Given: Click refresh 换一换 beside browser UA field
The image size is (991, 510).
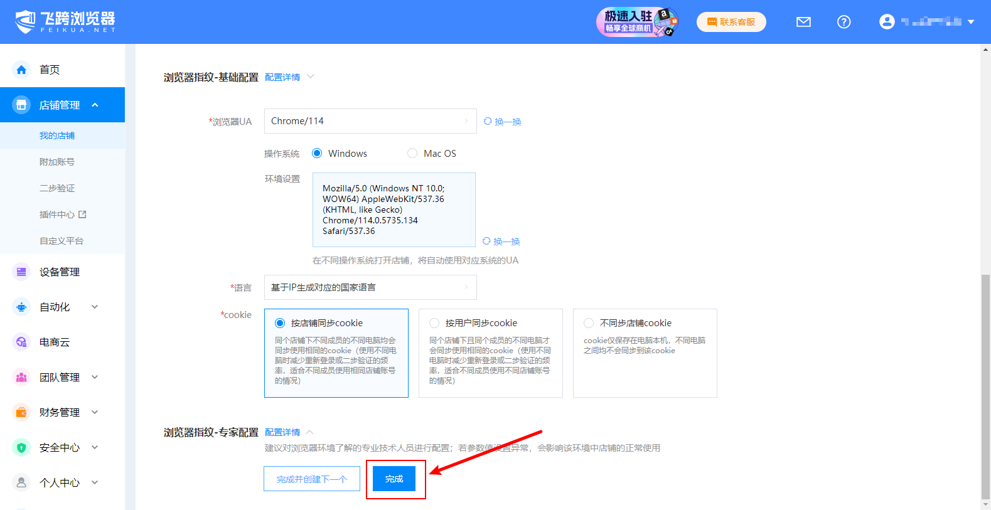Looking at the screenshot, I should click(x=503, y=122).
